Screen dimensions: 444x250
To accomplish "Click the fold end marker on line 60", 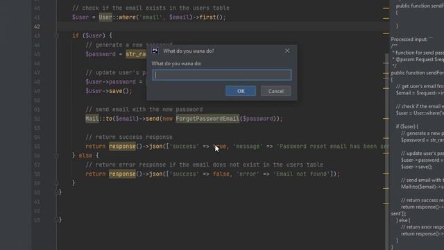I will [x=56, y=192].
